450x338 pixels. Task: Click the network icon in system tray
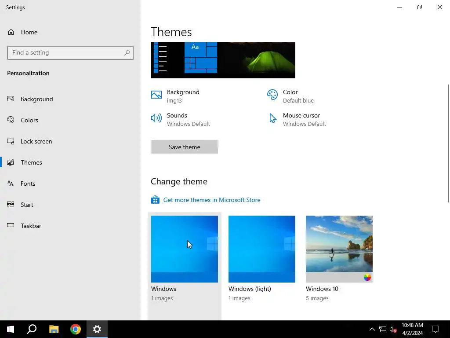[383, 329]
